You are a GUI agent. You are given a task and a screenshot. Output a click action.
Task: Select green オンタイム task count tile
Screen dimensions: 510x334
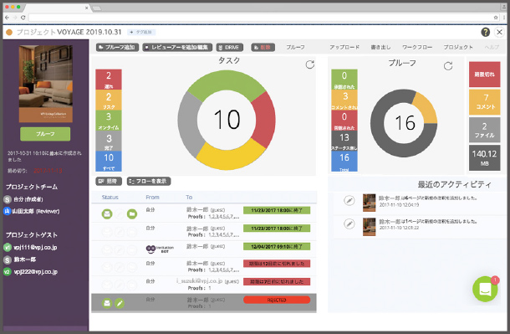[109, 121]
